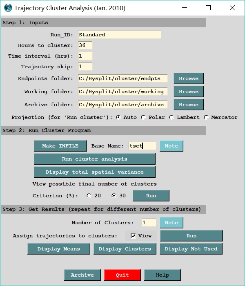This screenshot has height=286, width=245.
Task: Click the 'Projection (for 'Run cluster'):' label
Action: click(x=62, y=117)
